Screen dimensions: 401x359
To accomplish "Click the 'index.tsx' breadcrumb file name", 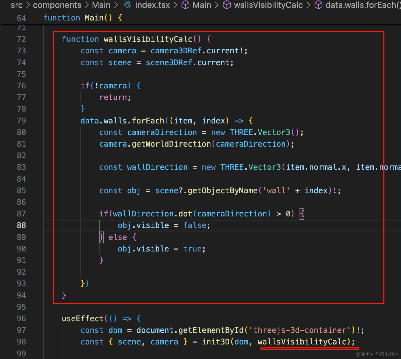I will pos(152,5).
